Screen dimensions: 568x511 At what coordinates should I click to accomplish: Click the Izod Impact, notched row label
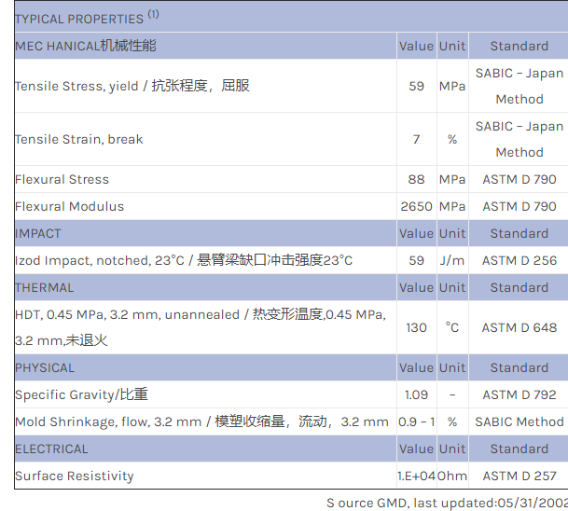click(184, 260)
